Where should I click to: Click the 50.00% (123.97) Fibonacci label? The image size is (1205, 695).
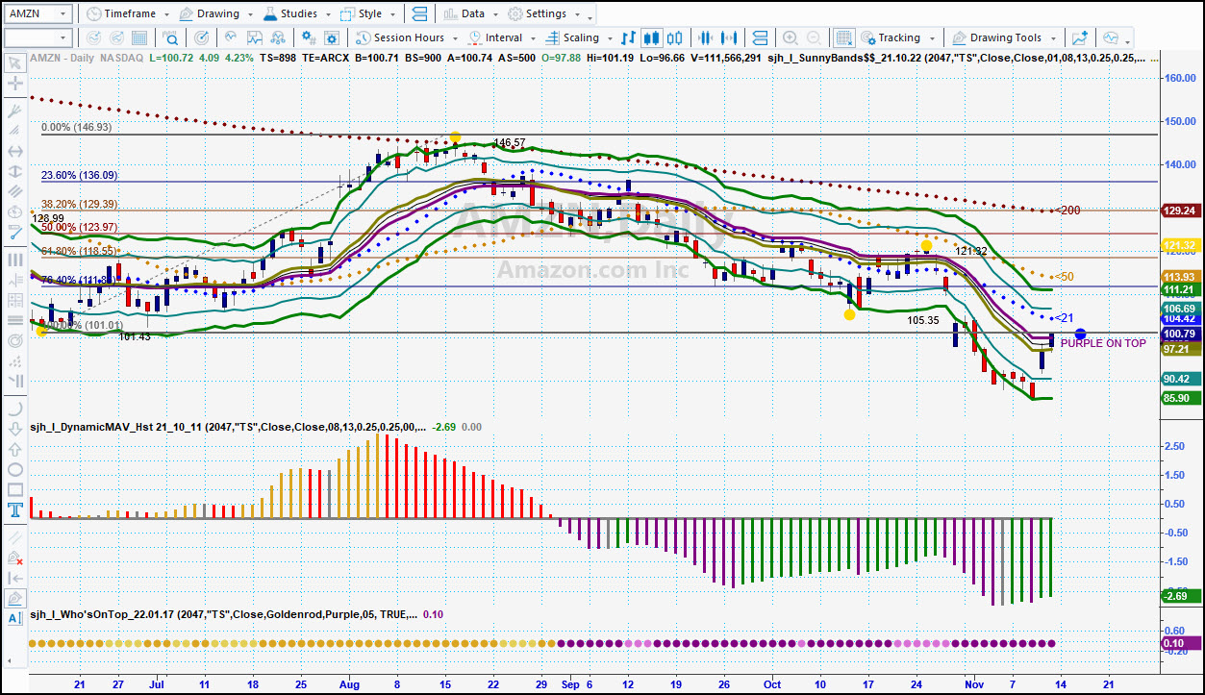pyautogui.click(x=79, y=227)
